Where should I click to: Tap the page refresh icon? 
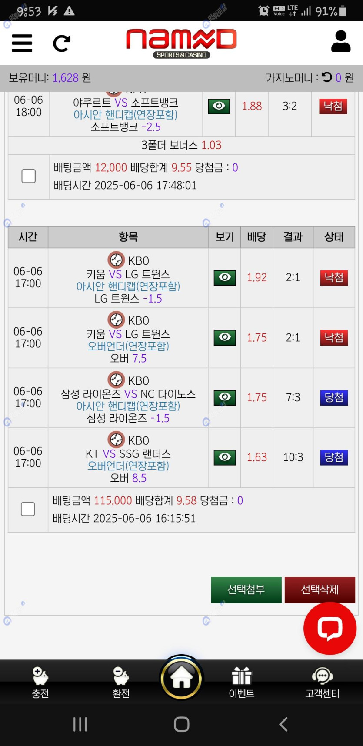tap(61, 43)
